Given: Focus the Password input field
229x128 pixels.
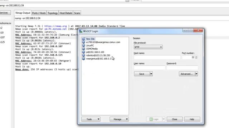Looking at the screenshot, I should pos(182,68).
